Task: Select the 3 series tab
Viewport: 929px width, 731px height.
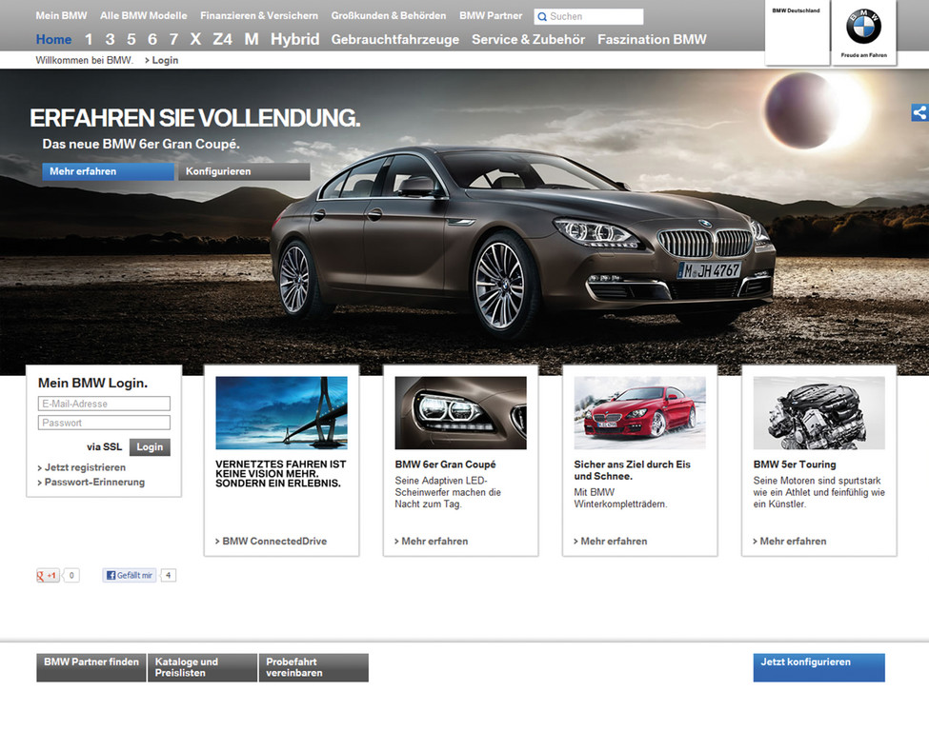Action: point(110,40)
